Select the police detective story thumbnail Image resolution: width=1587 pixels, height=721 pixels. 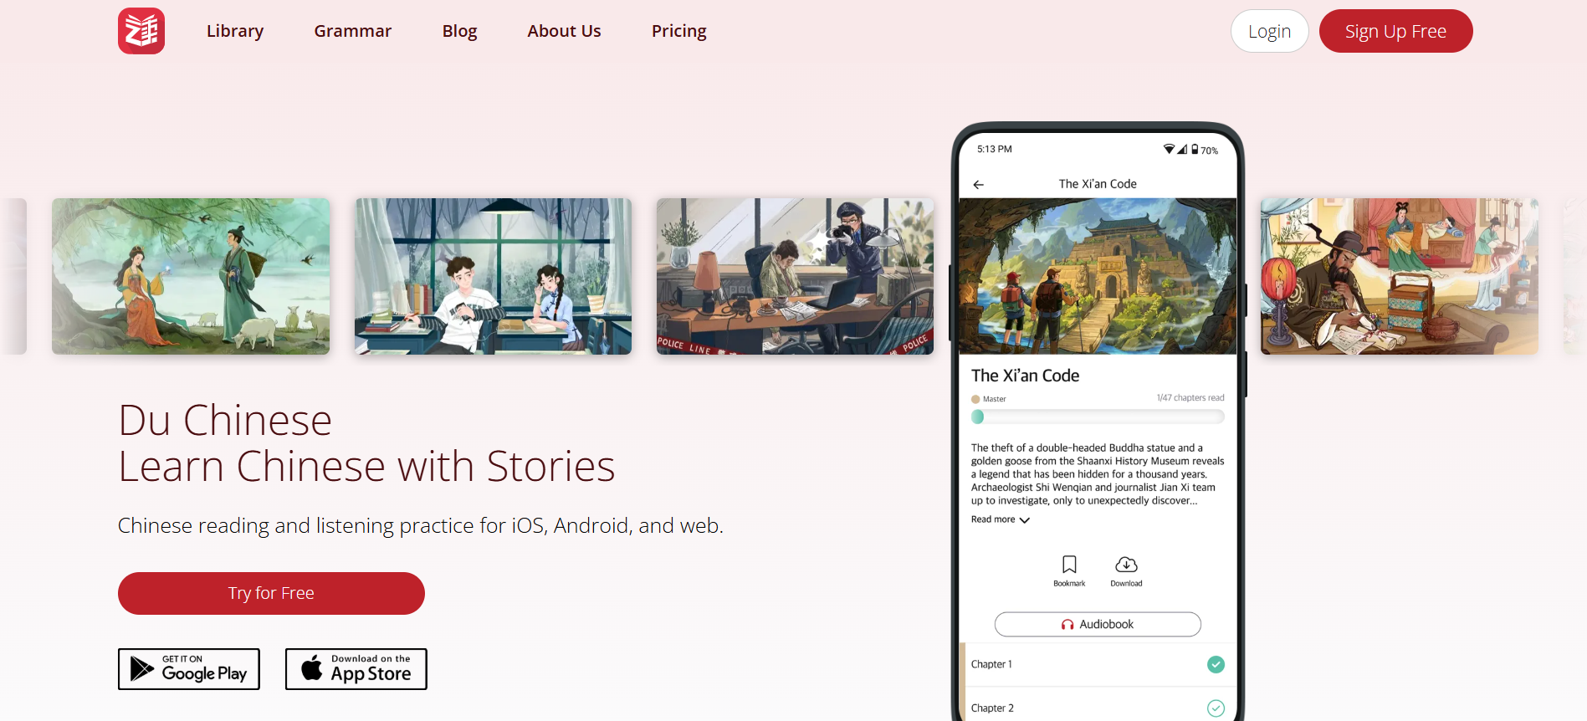pyautogui.click(x=795, y=276)
